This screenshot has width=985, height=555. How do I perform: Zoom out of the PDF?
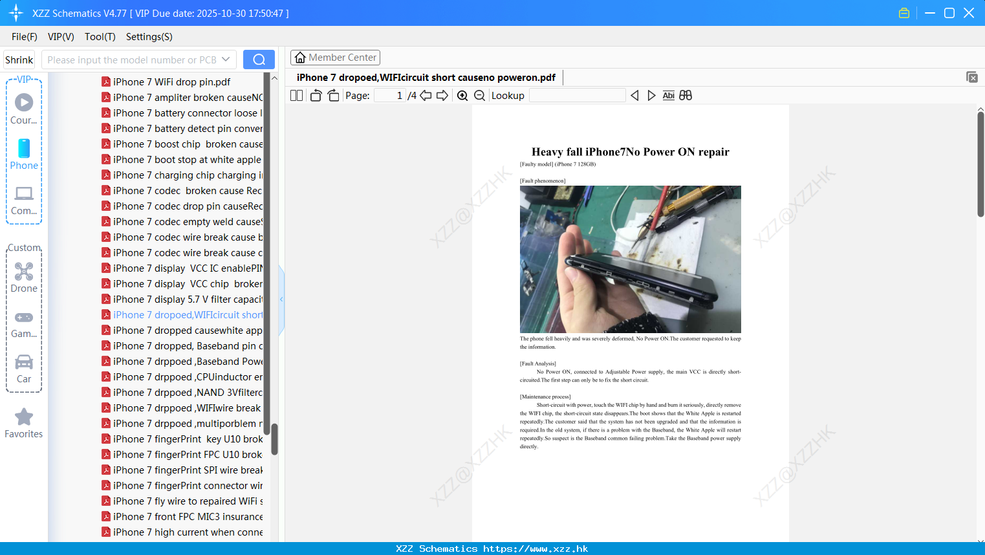click(479, 95)
